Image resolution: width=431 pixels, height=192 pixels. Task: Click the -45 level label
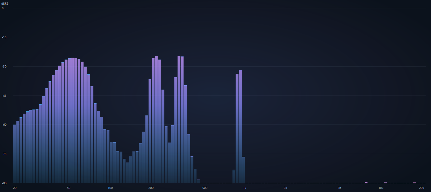(x=4, y=96)
